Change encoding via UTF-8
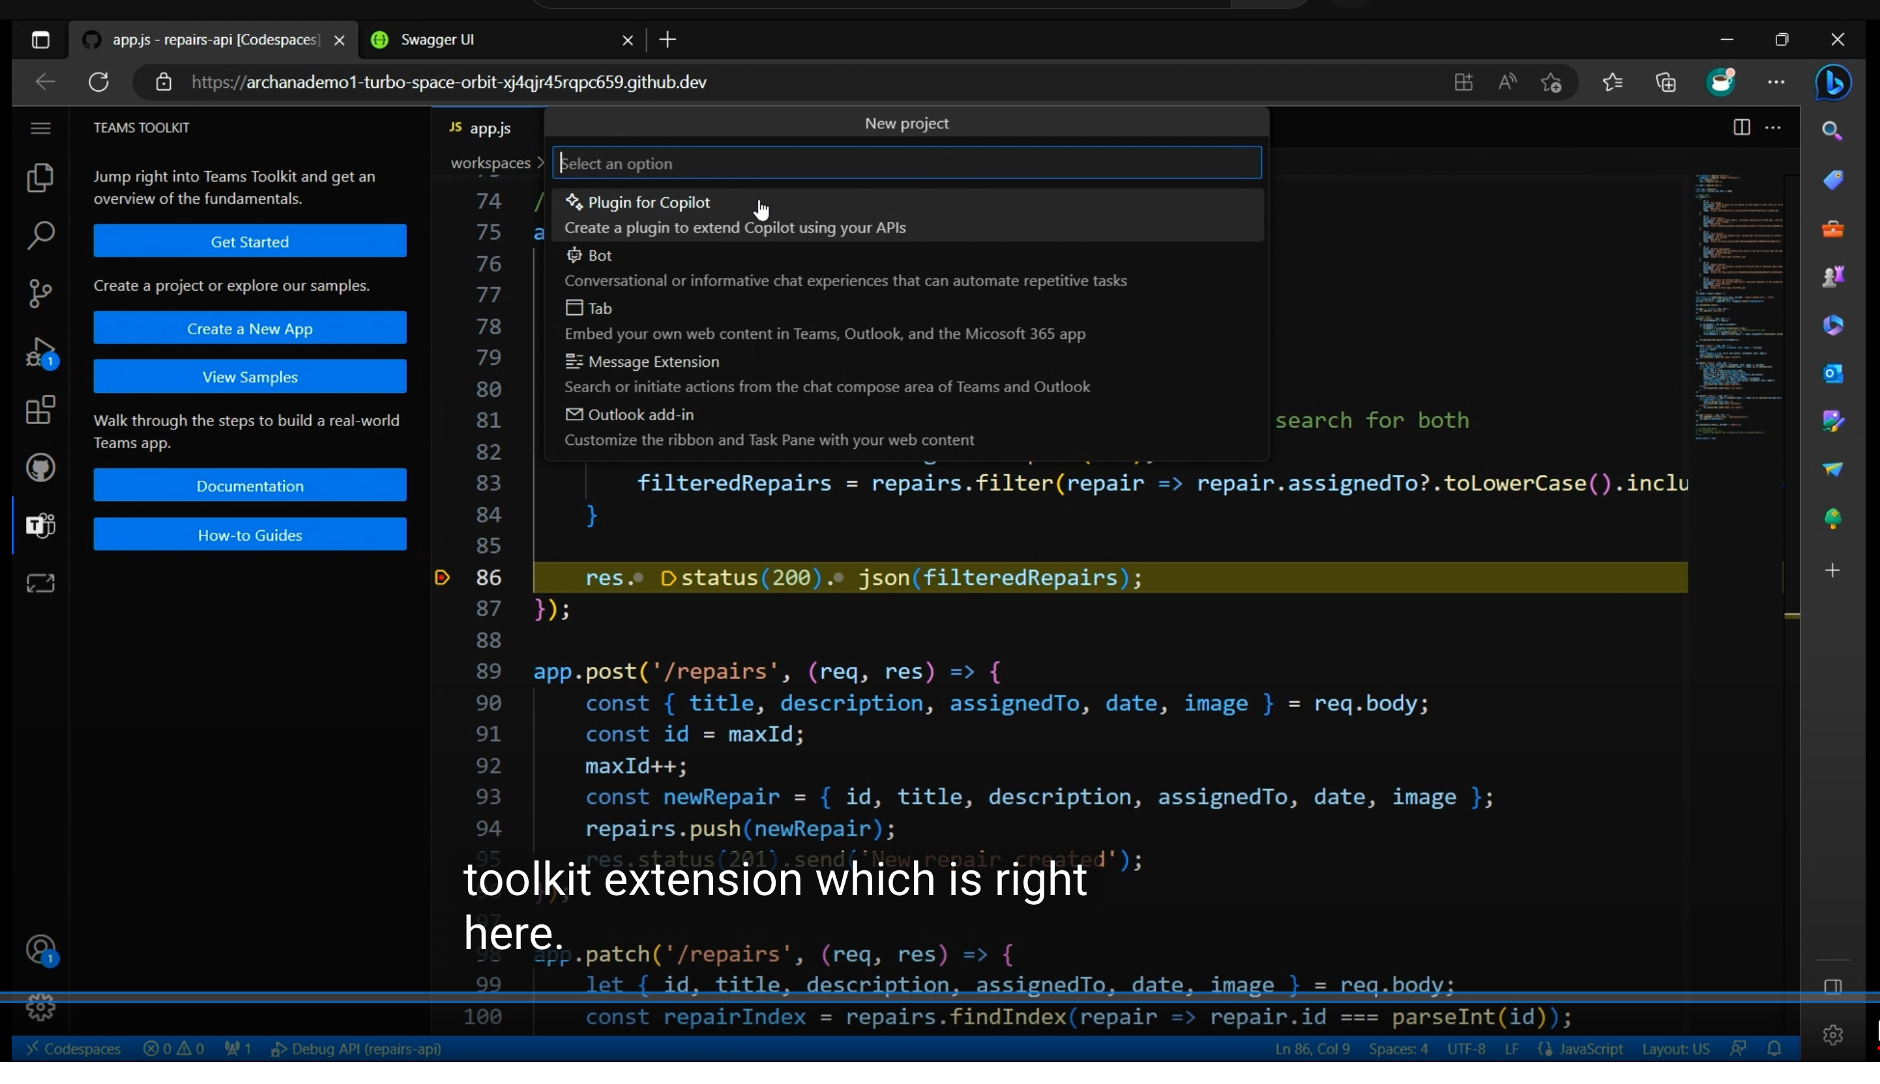The height and width of the screenshot is (1084, 1880). 1466,1049
